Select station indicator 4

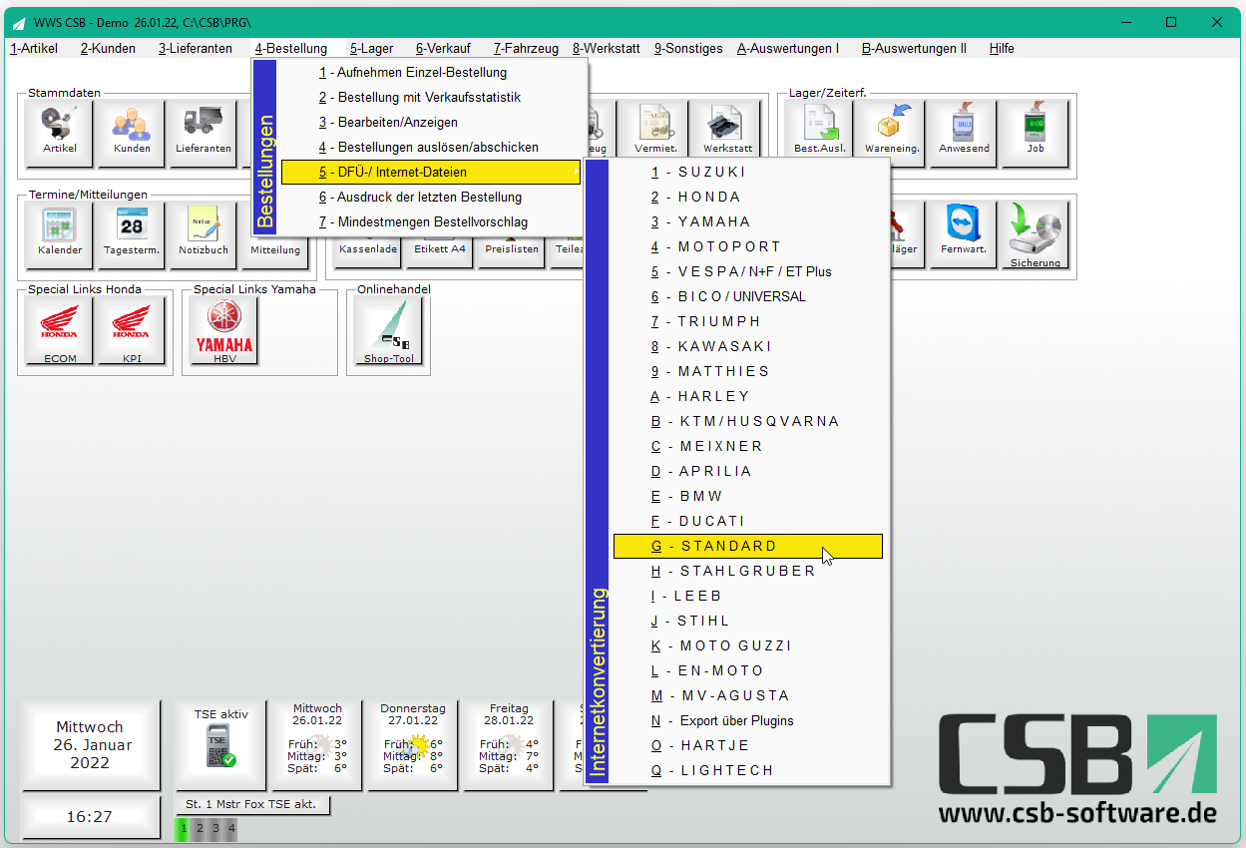(x=230, y=828)
